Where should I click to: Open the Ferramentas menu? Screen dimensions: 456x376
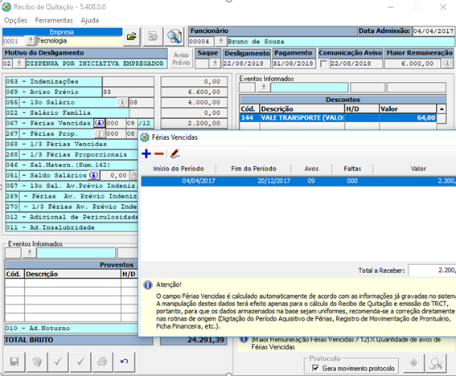pyautogui.click(x=54, y=20)
